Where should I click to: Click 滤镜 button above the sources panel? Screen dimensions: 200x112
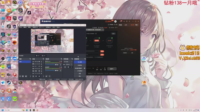click(x=43, y=56)
